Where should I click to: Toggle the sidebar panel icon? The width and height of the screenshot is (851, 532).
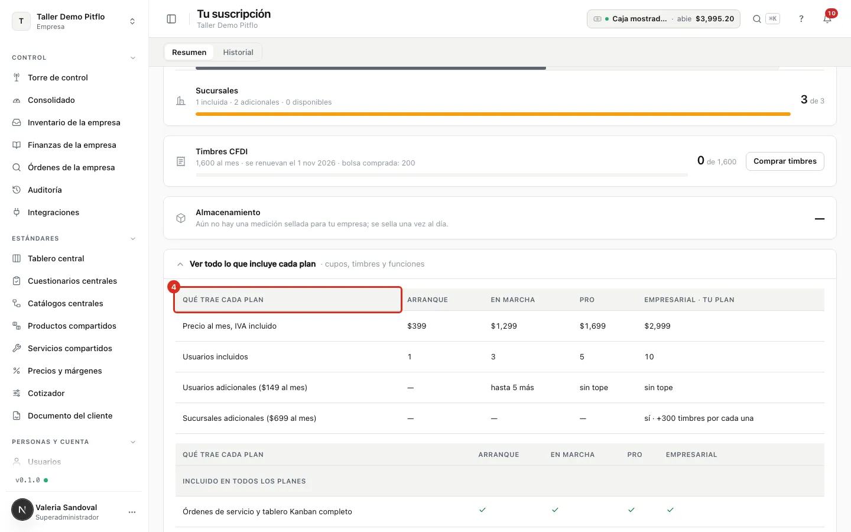pyautogui.click(x=171, y=19)
